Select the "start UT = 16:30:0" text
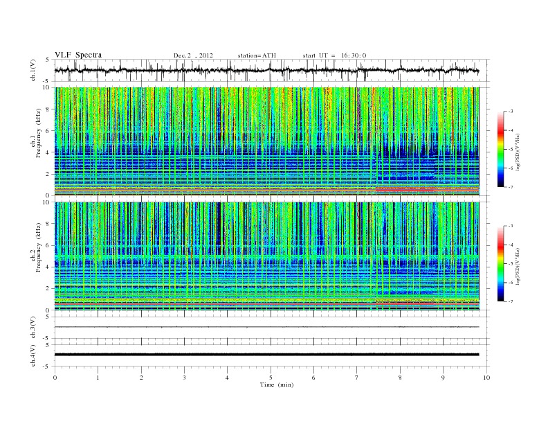 (x=334, y=55)
